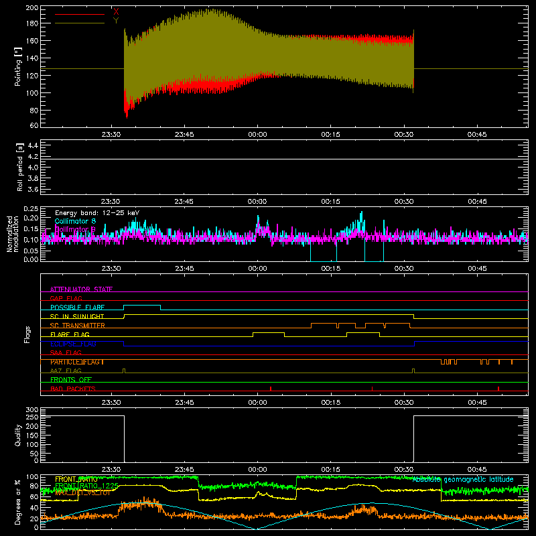This screenshot has width=536, height=536.
Task: Click the 00:00 tick label under Flags plot
Action: point(257,403)
